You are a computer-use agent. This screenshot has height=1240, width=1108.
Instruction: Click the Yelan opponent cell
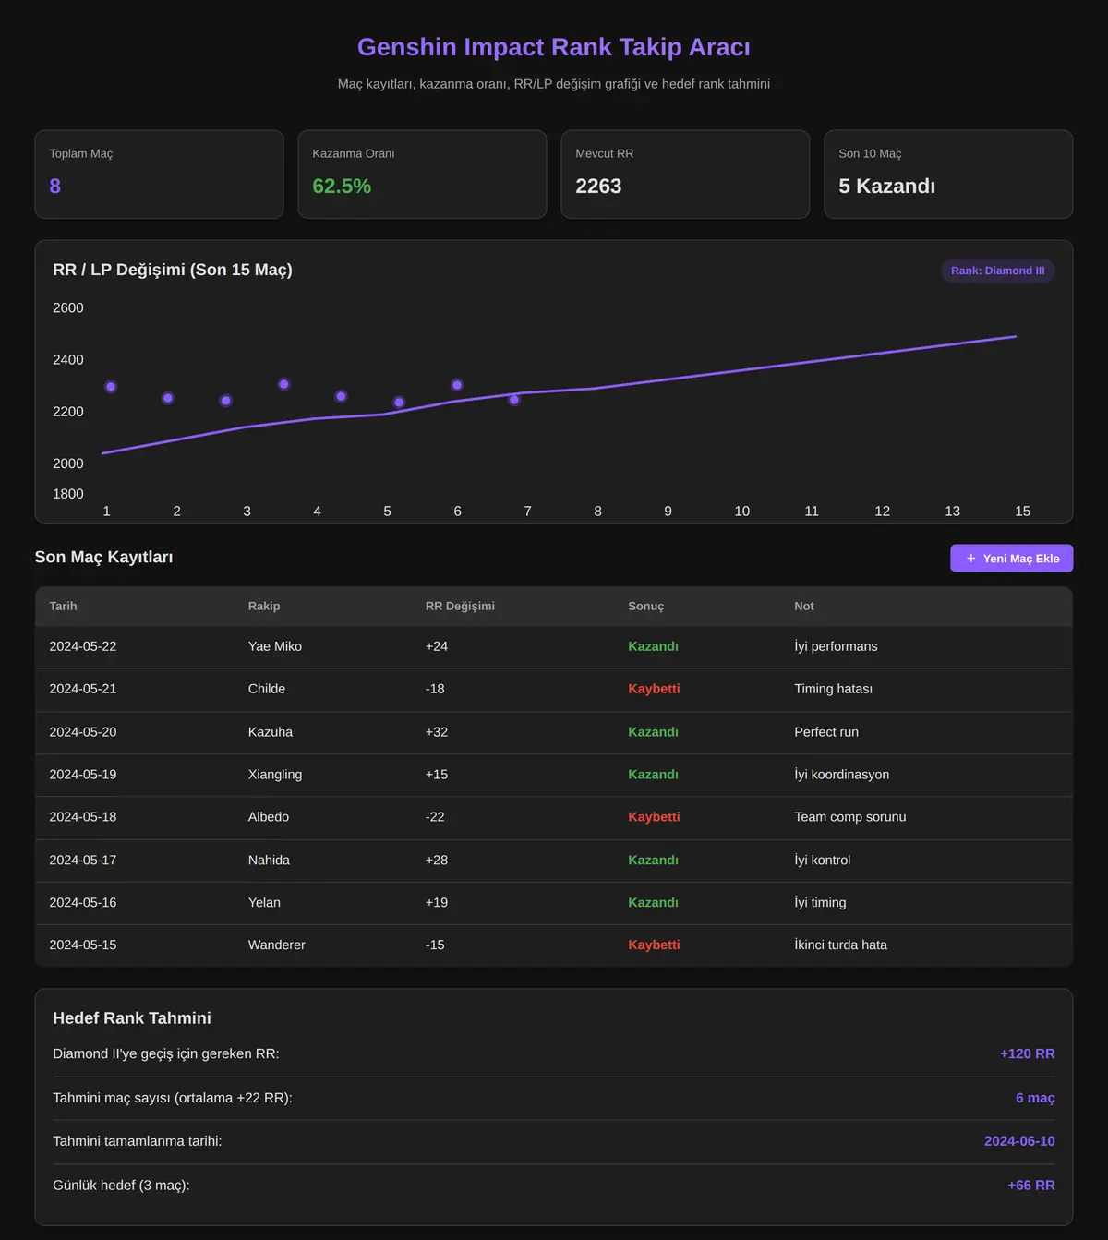click(264, 903)
